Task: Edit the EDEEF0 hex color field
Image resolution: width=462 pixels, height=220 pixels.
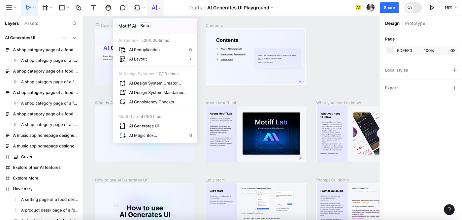Action: coord(405,50)
